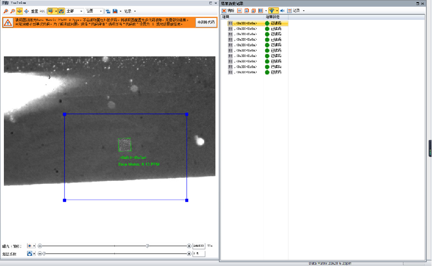Increase gain with the plus button
This screenshot has height=266, width=432.
pyautogui.click(x=189, y=254)
